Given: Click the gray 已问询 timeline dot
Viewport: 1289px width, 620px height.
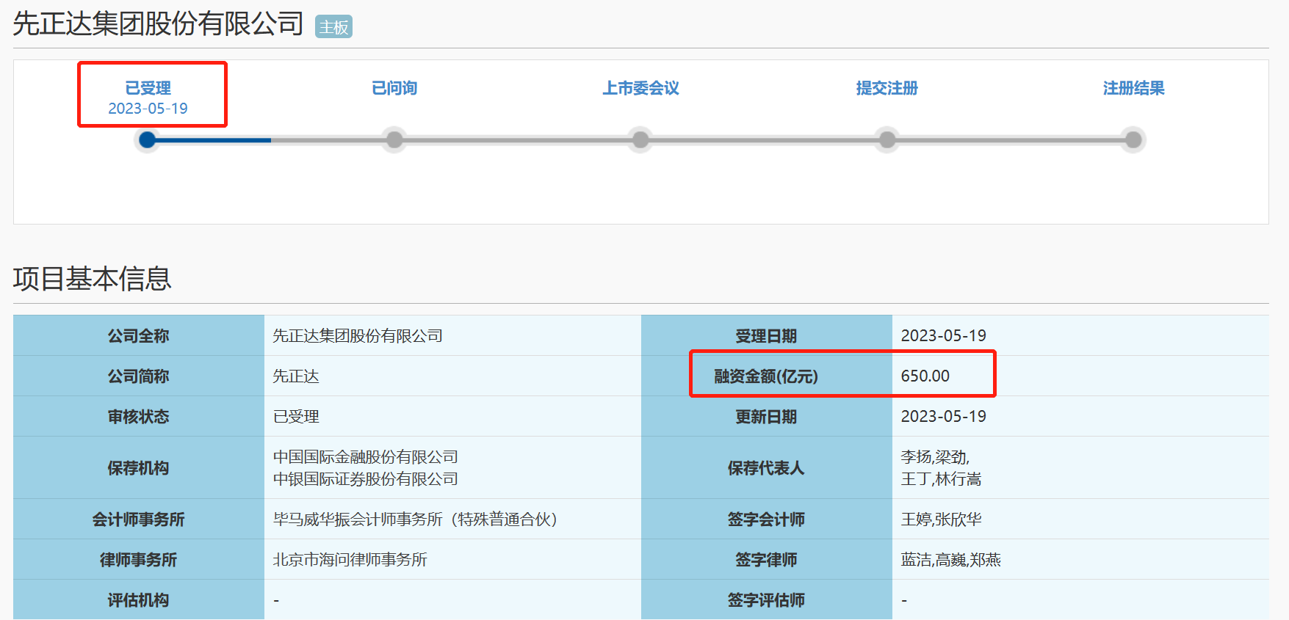Looking at the screenshot, I should click(x=394, y=139).
